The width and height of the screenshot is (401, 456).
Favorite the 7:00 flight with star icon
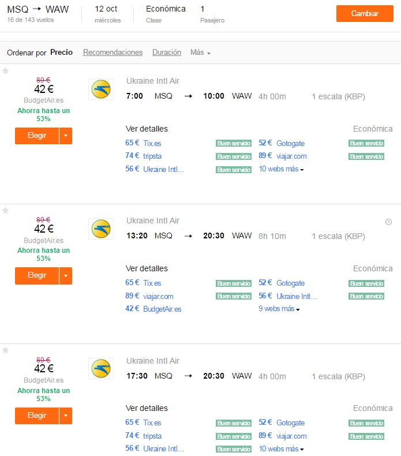(x=6, y=70)
